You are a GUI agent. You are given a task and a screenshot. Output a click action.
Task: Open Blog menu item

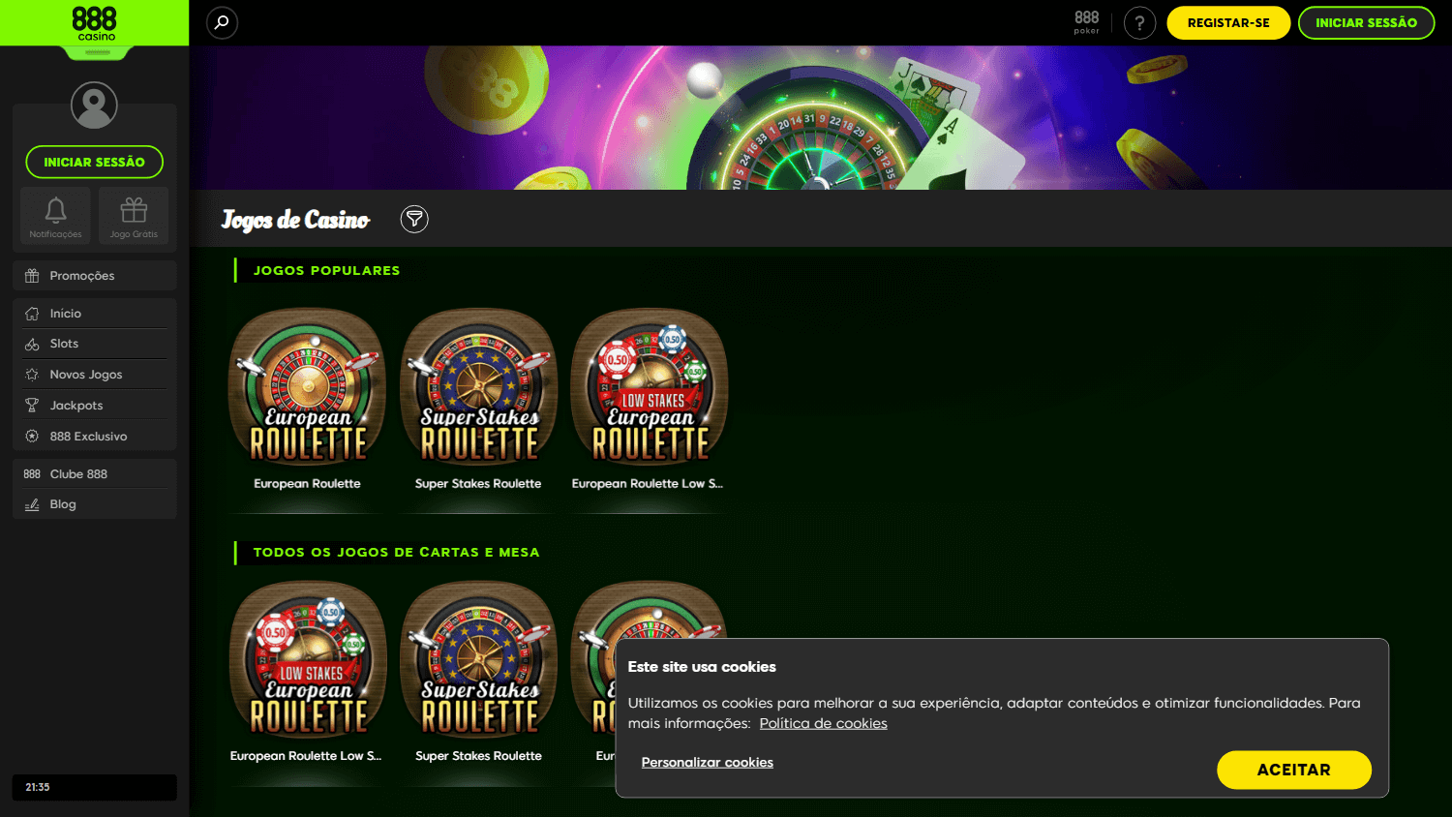tap(95, 504)
